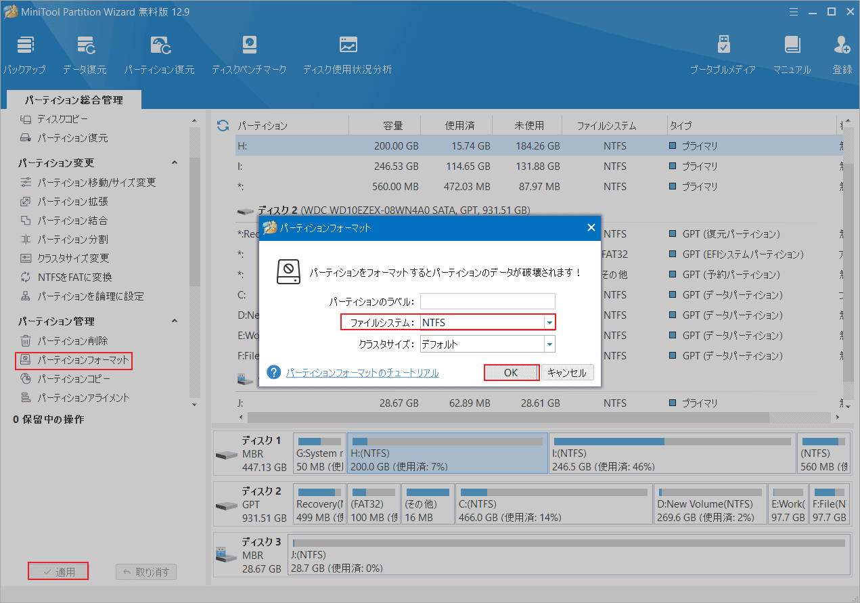Select ディスク 1 MBR label in disk map

pyautogui.click(x=252, y=453)
